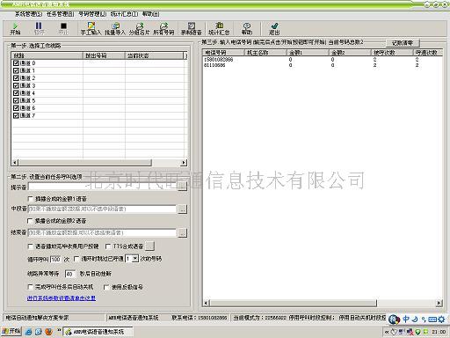Click 结束音 text input field
The image size is (450, 338).
point(102,232)
